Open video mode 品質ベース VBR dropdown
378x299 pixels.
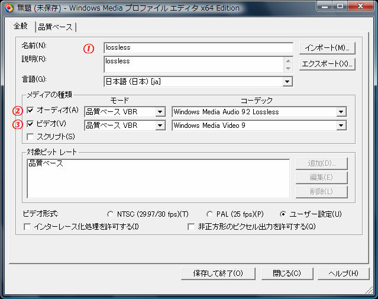(x=160, y=125)
